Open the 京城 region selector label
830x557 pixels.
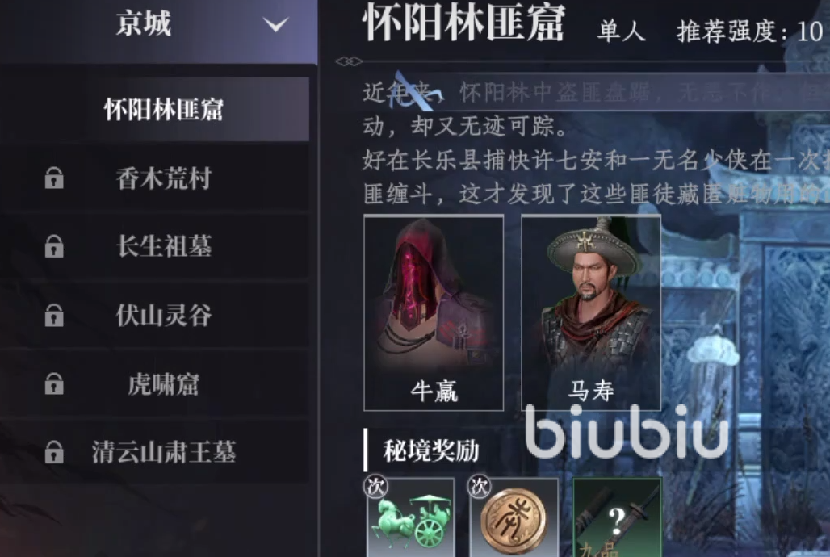coord(144,24)
